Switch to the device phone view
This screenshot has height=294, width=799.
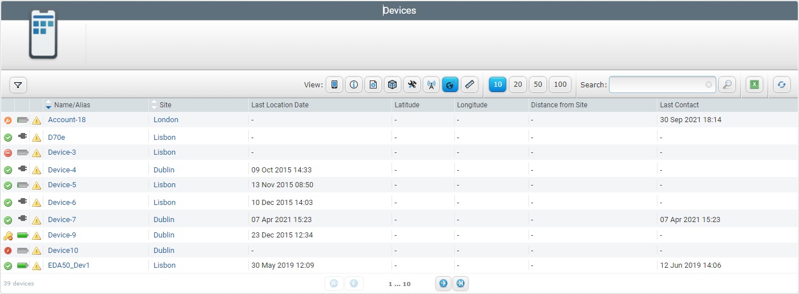point(334,84)
